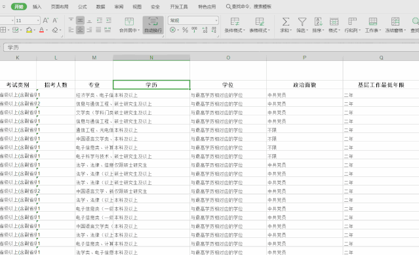Image resolution: width=419 pixels, height=255 pixels.
Task: Expand the Rows and Columns (行和列) dropdown
Action: click(353, 25)
